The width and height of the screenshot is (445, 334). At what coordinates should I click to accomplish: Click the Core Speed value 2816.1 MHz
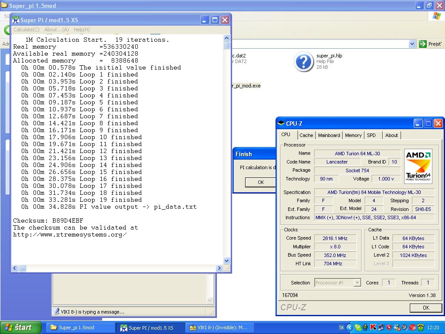point(335,238)
